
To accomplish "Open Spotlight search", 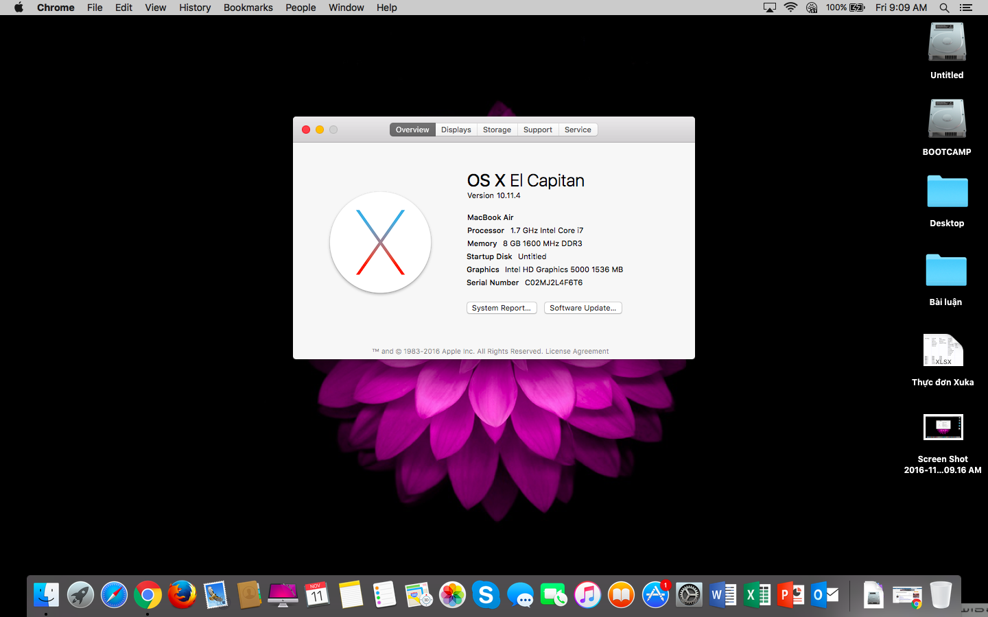I will tap(944, 8).
